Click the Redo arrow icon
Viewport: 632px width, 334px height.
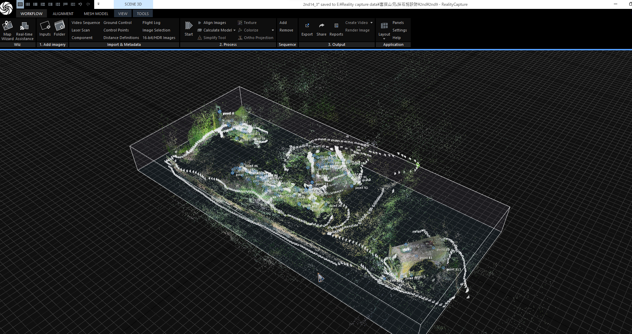[x=88, y=4]
